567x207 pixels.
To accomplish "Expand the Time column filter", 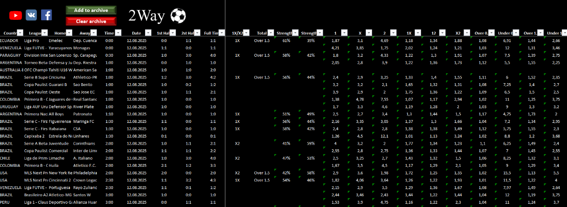I will click(x=118, y=33).
